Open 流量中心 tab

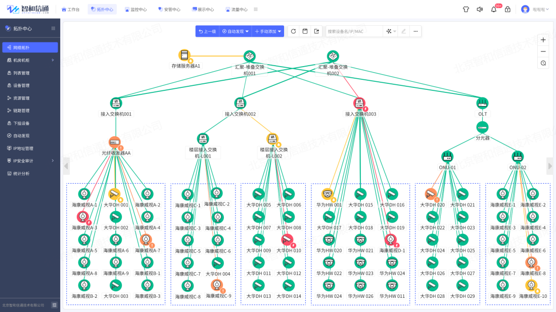pos(237,10)
